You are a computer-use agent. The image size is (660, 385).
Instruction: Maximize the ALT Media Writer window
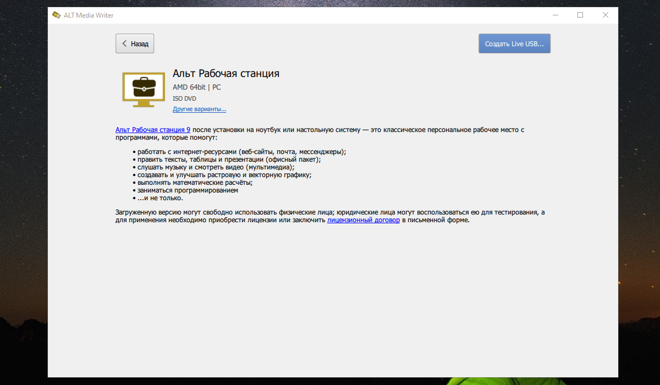pyautogui.click(x=580, y=15)
